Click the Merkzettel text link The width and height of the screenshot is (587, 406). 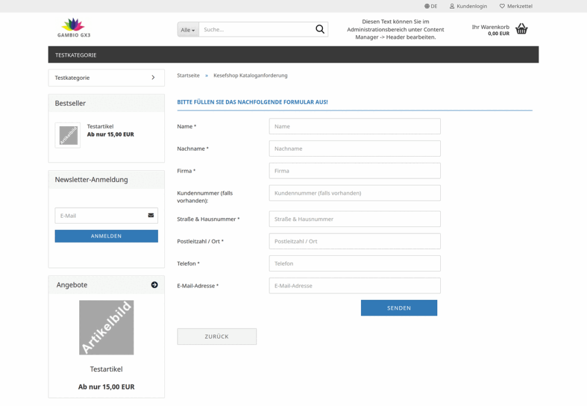(x=519, y=6)
